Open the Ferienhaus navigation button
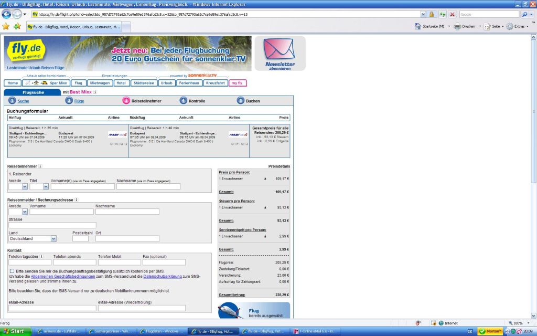537x336 pixels. tap(189, 83)
